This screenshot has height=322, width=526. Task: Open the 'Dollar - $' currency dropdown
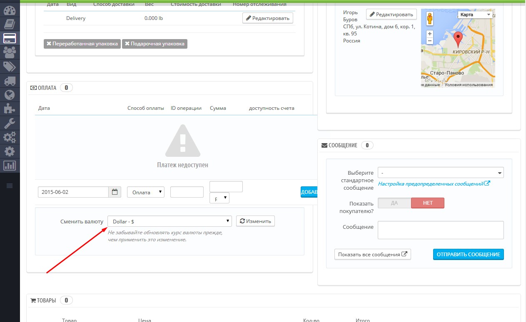point(170,221)
